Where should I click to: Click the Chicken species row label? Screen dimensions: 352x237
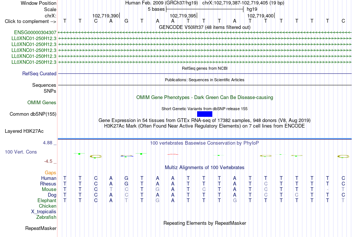point(47,206)
